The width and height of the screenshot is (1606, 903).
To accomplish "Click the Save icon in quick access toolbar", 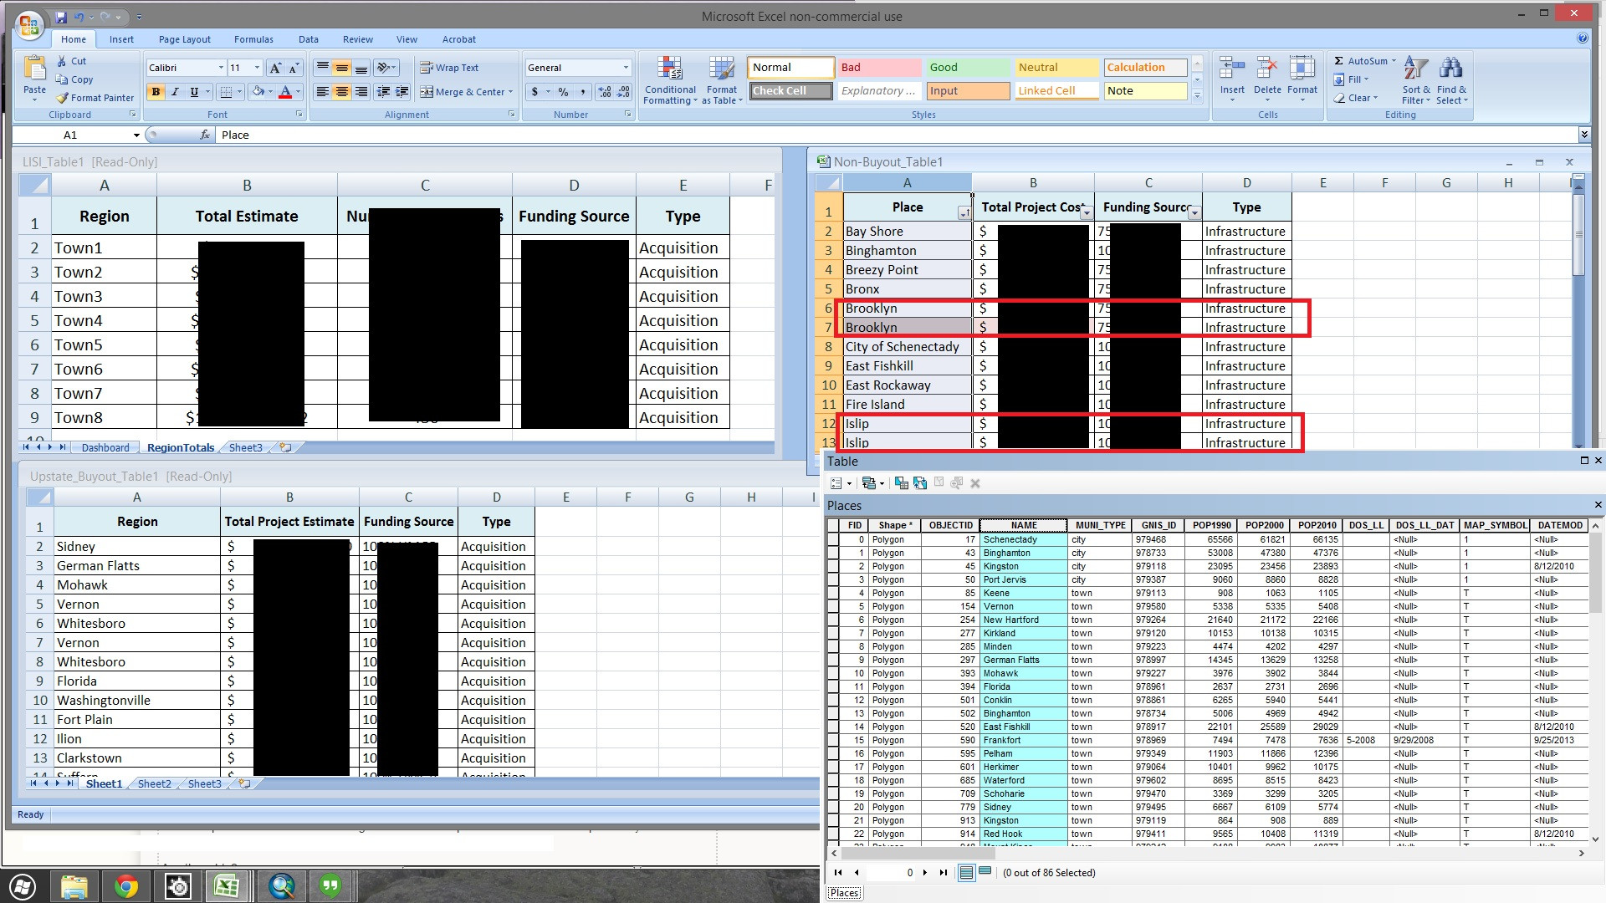I will pyautogui.click(x=61, y=17).
